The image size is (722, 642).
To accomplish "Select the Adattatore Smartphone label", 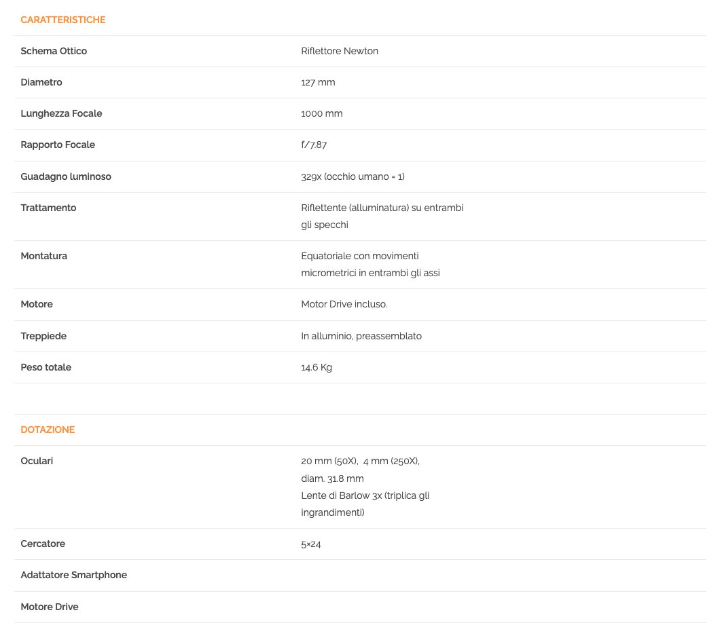I will pyautogui.click(x=74, y=575).
